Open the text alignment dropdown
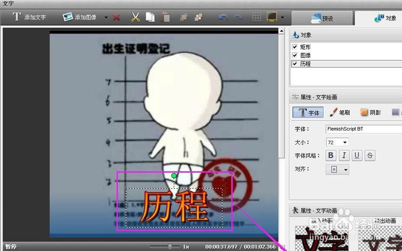 [337, 169]
